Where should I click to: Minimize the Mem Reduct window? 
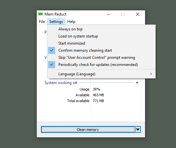tap(108, 14)
